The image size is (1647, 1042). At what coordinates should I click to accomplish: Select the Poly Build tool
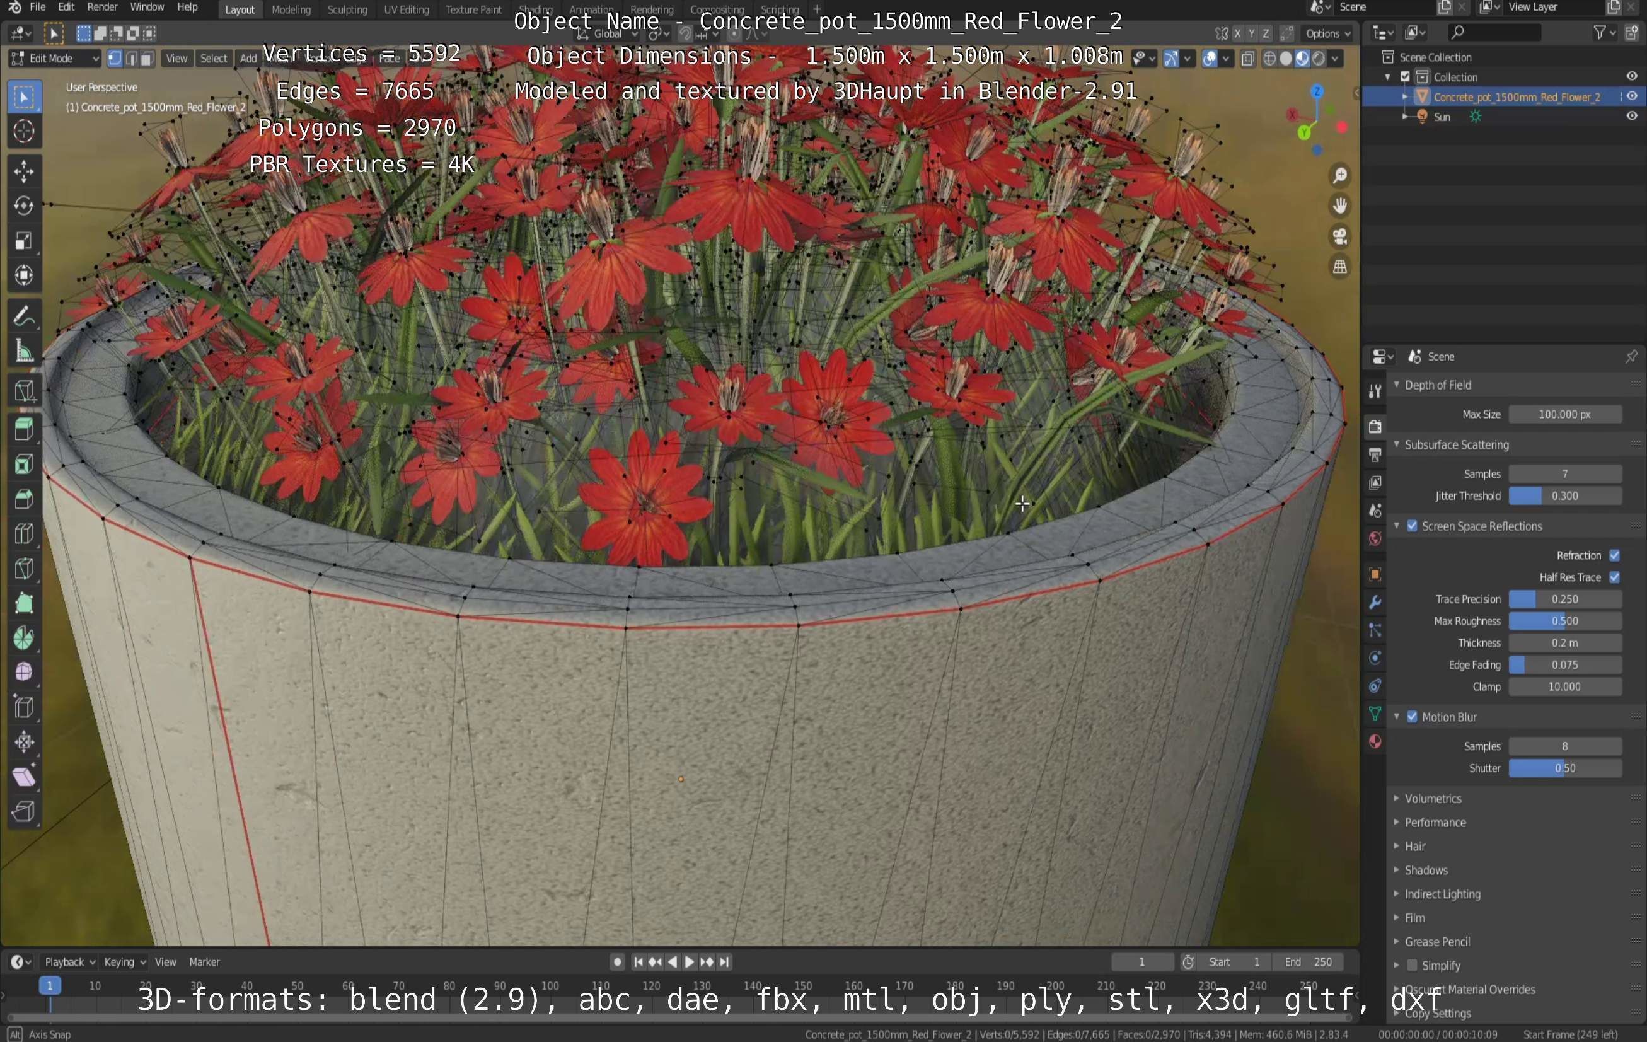pyautogui.click(x=24, y=603)
